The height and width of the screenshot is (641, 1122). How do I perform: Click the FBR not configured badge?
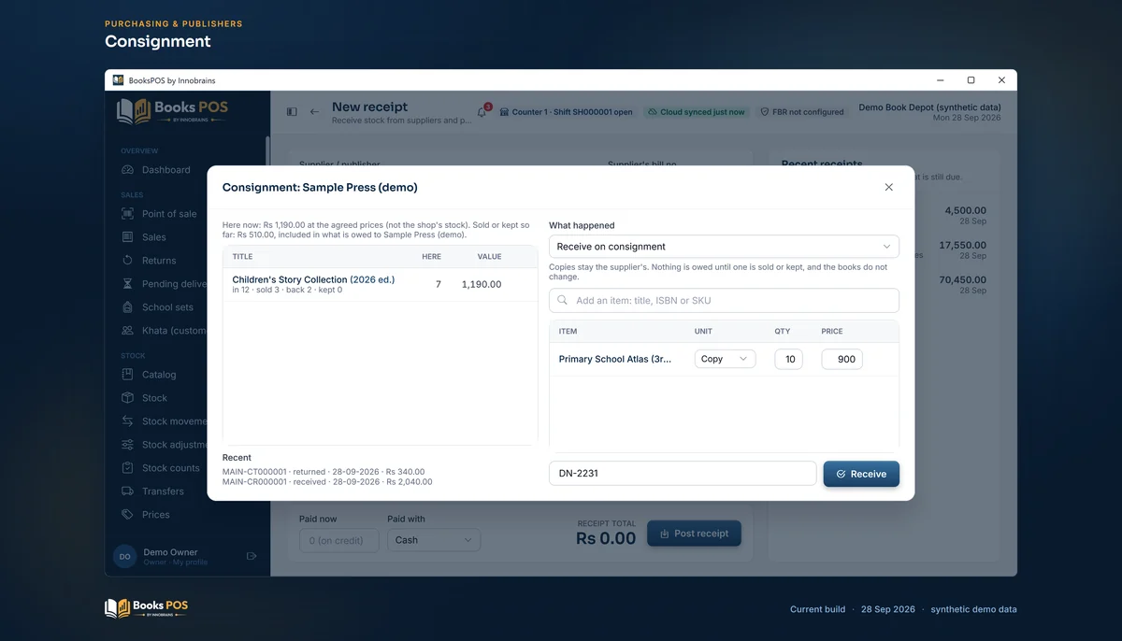[x=802, y=112]
